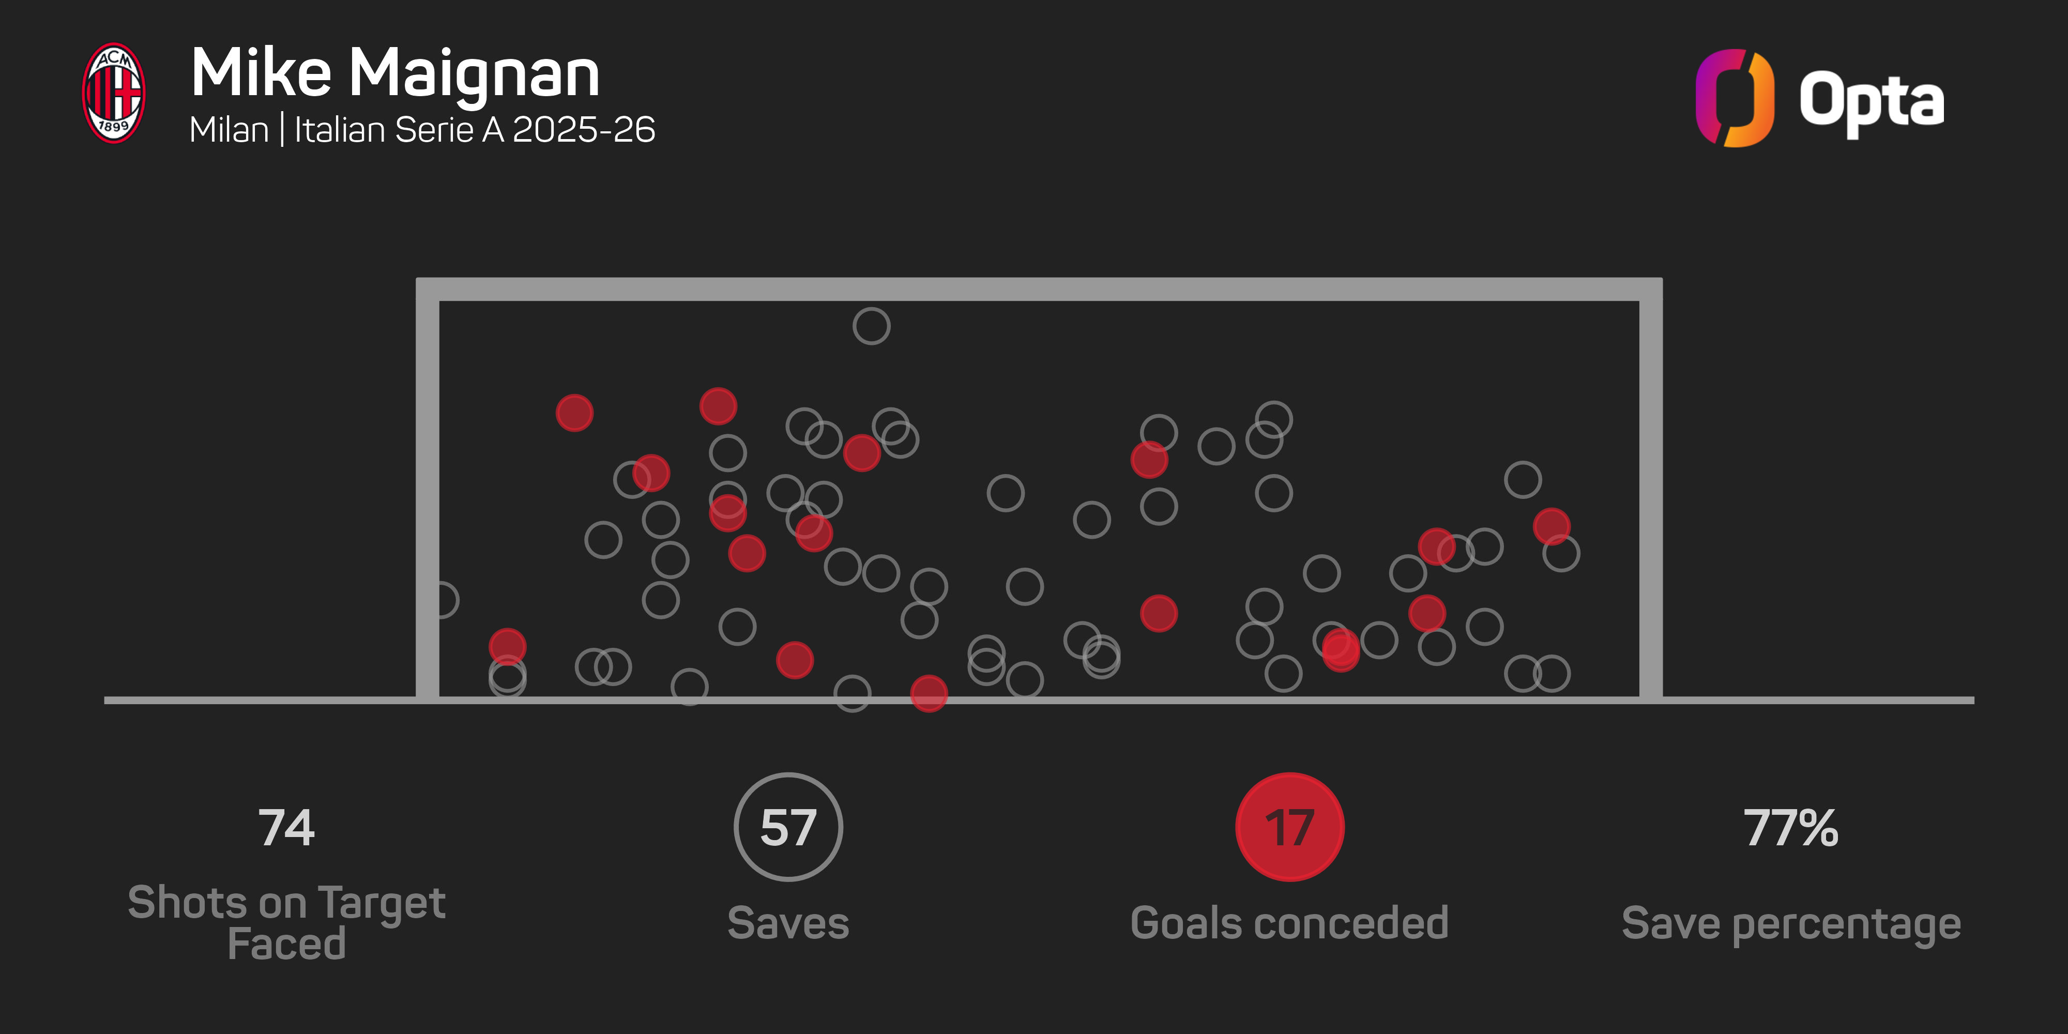Click the highest save circle near the crossbar
This screenshot has width=2068, height=1034.
pos(871,326)
